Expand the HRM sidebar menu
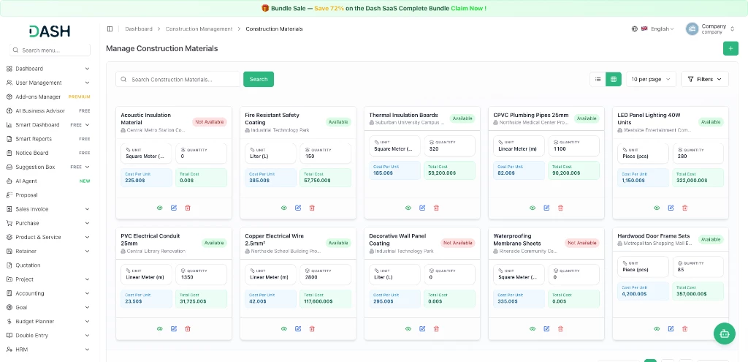Image resolution: width=748 pixels, height=362 pixels. click(47, 350)
